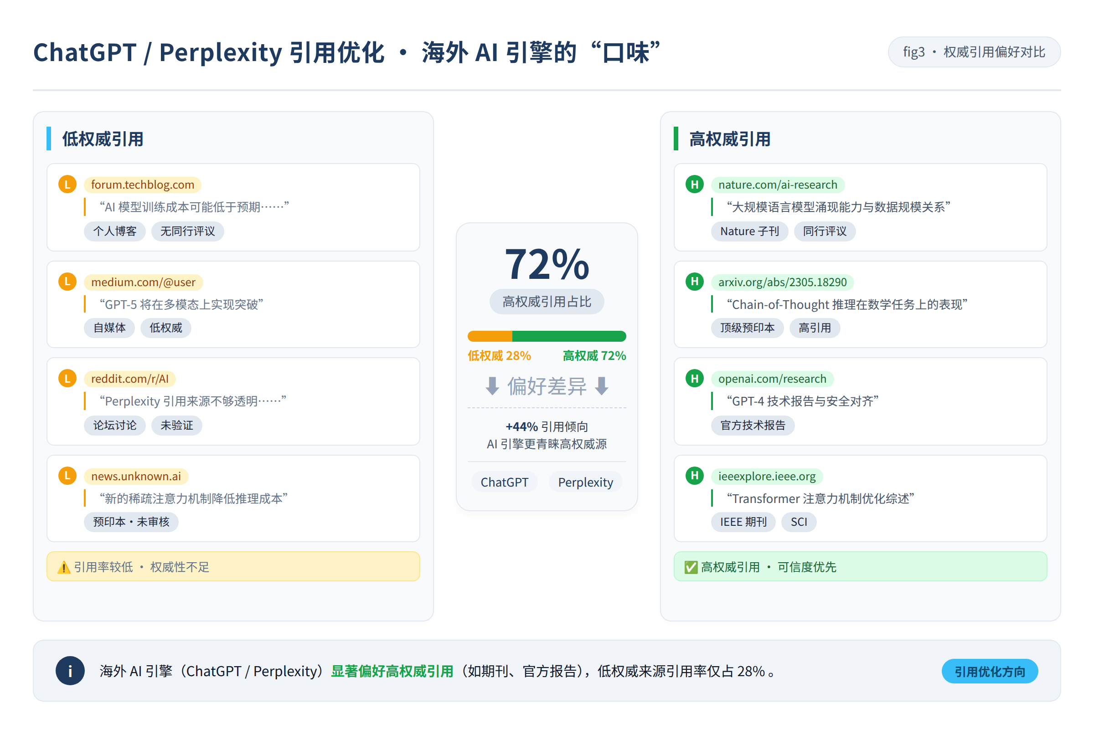Click the 官方技术报告 tag
Viewport: 1094px width, 729px height.
[x=753, y=425]
